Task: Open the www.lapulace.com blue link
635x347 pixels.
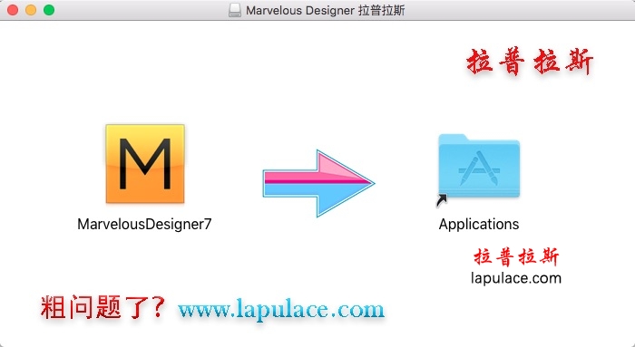Action: tap(281, 310)
